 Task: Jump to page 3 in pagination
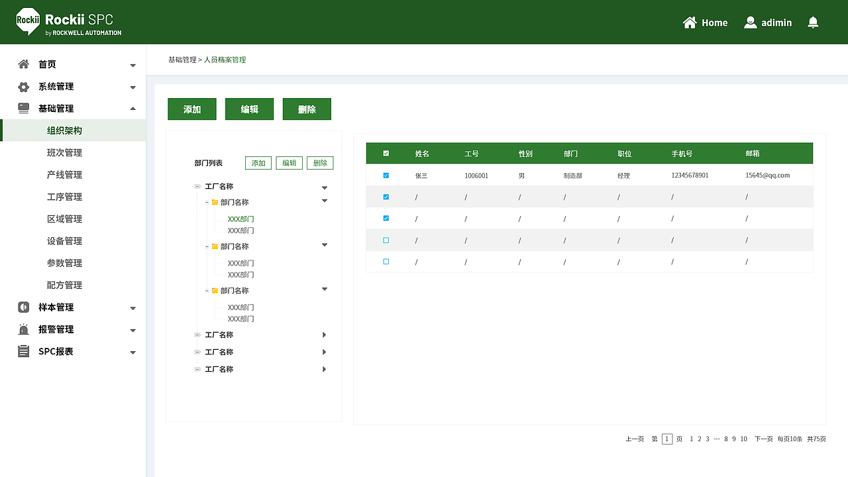click(708, 439)
